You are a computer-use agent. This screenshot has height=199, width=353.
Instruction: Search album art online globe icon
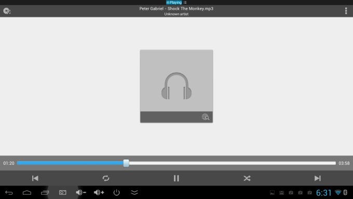(206, 117)
